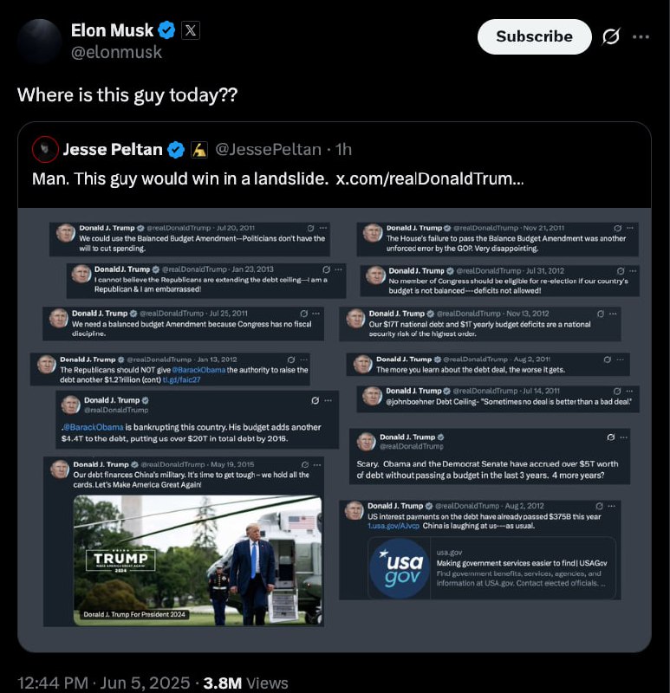Open the tl.gd/faic27 link
The height and width of the screenshot is (693, 670).
[x=181, y=379]
